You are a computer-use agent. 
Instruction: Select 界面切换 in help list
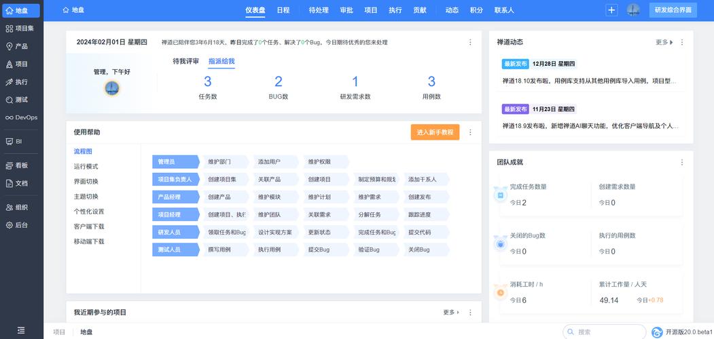(x=86, y=181)
